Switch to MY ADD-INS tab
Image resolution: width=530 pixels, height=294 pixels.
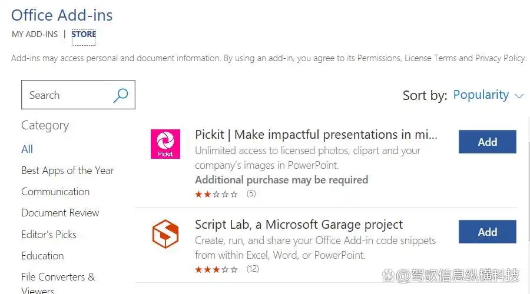35,34
